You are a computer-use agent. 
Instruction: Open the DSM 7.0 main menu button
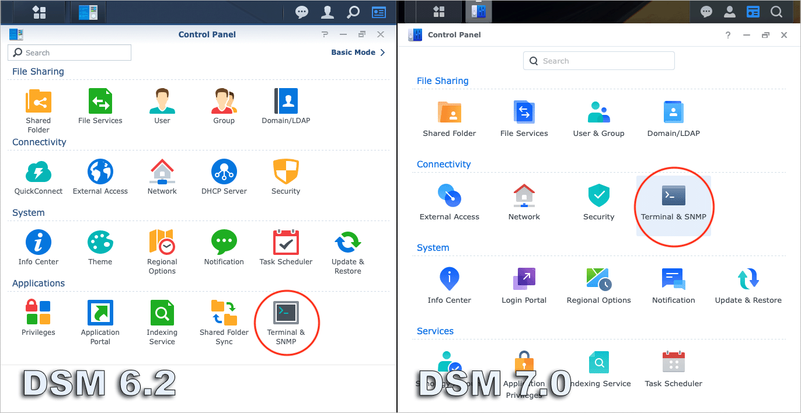coord(439,12)
